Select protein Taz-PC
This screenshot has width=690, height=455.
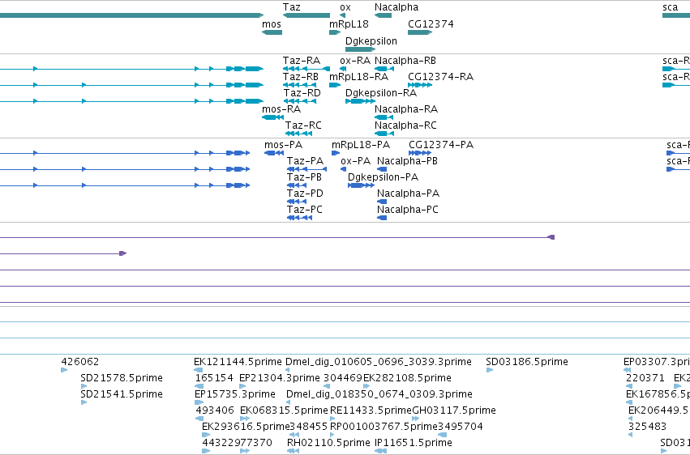305,210
